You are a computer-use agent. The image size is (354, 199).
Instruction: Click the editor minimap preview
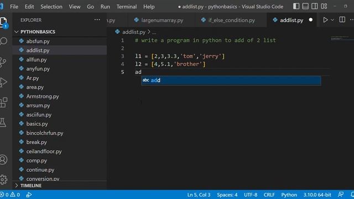tap(341, 38)
